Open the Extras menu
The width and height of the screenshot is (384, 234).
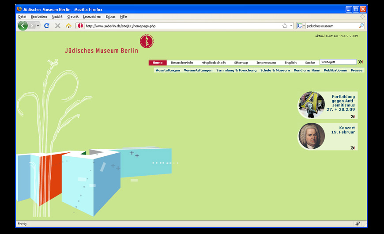click(x=110, y=17)
